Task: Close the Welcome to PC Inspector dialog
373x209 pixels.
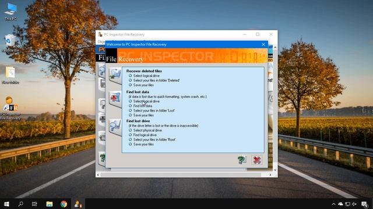Action: 263,44
